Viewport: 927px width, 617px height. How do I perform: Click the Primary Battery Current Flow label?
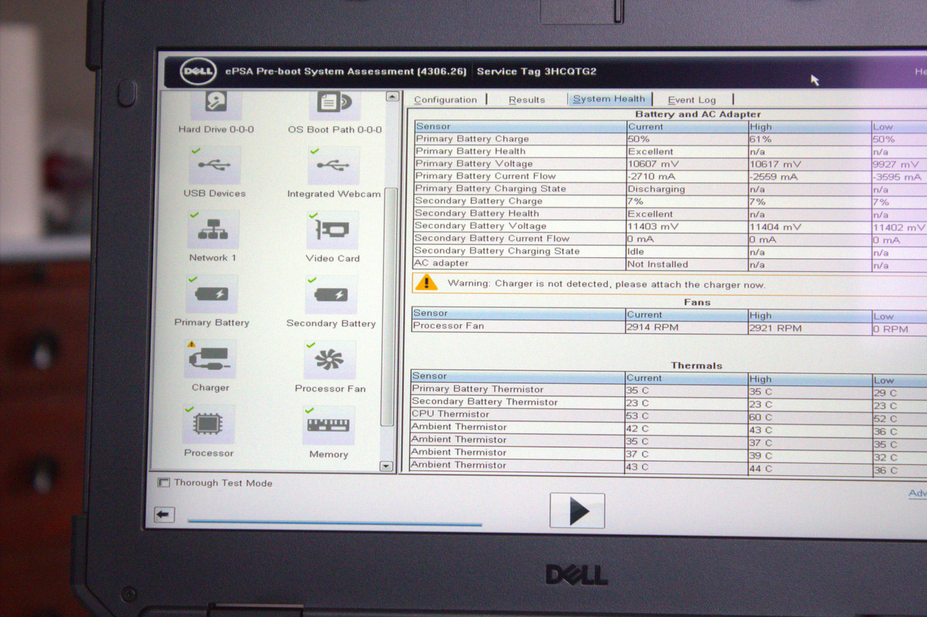coord(486,176)
